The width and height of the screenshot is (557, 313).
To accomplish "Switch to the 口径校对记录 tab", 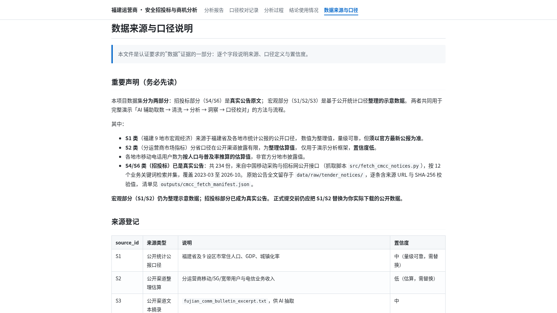I will (244, 10).
